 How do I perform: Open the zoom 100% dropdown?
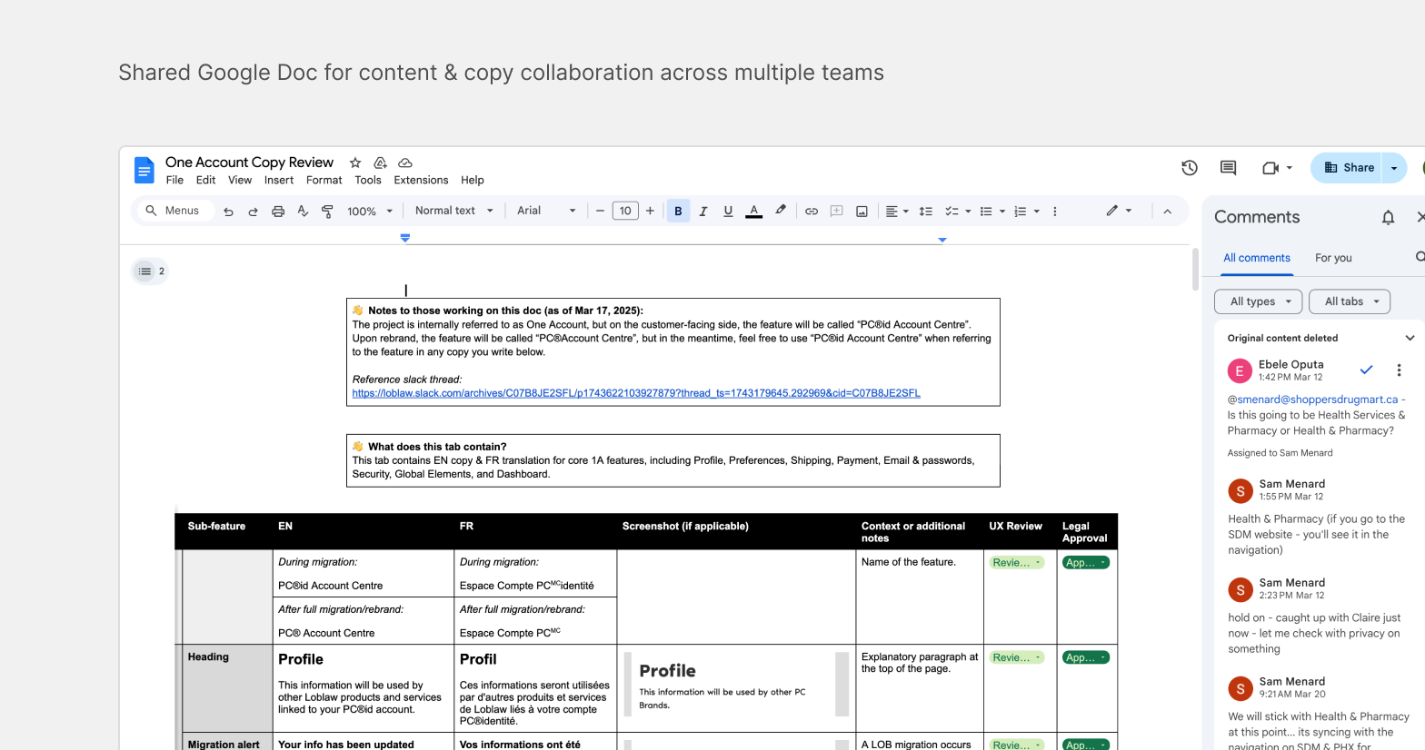[370, 211]
